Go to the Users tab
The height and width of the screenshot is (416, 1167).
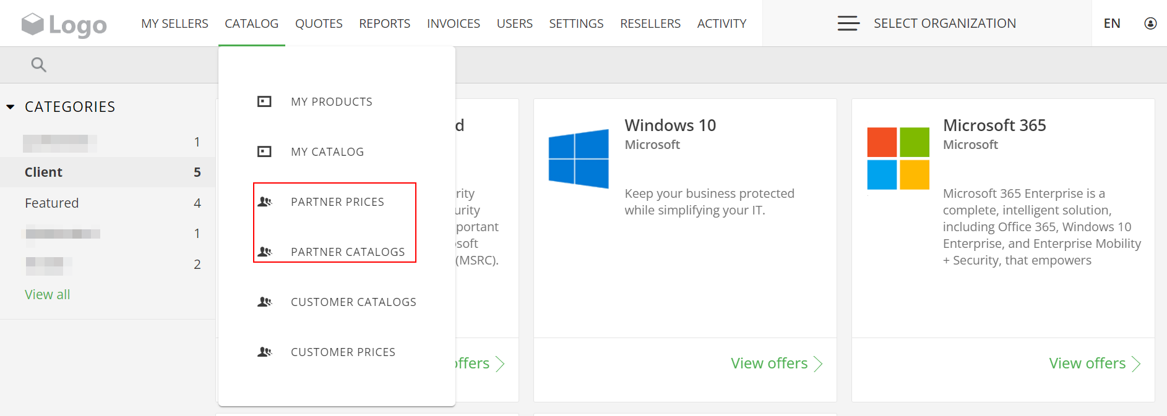click(515, 23)
